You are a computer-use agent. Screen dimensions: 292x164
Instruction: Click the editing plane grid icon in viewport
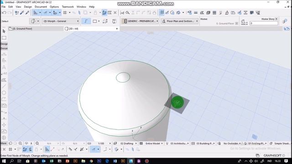(x=255, y=137)
